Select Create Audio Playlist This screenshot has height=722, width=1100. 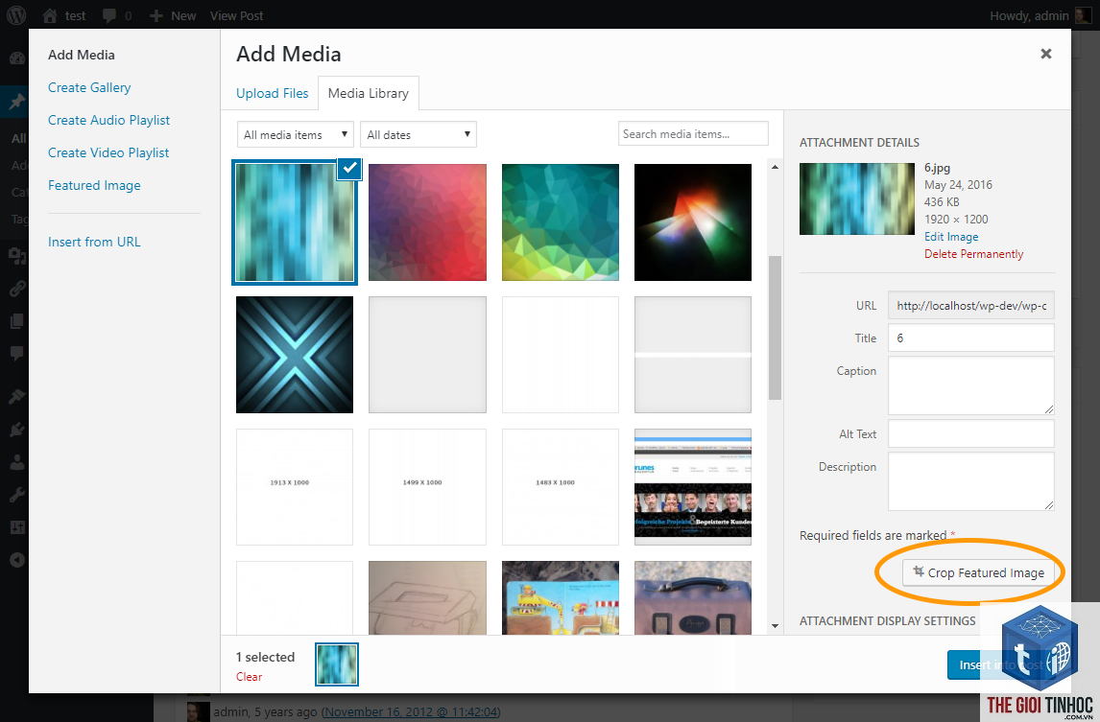(x=108, y=120)
